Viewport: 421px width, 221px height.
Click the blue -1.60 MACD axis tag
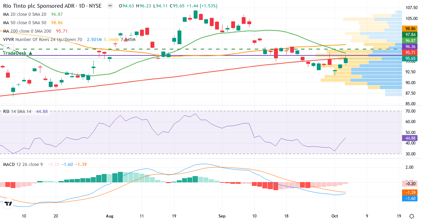click(410, 199)
